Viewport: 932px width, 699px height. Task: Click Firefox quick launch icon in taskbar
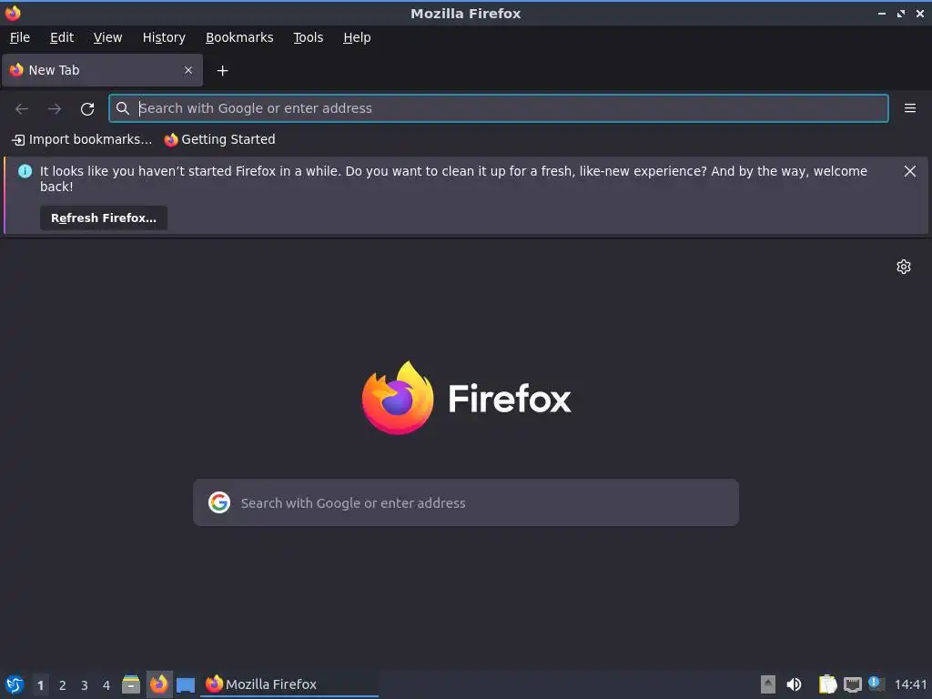coord(158,684)
